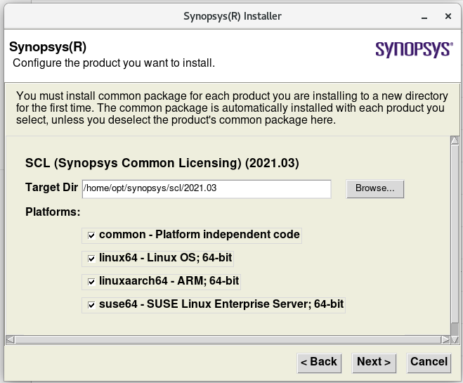The width and height of the screenshot is (463, 383).
Task: Click the Synopsys(R) Installer title bar text
Action: click(x=233, y=16)
